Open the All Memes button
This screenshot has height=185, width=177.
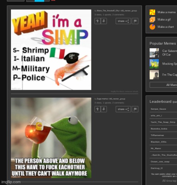pyautogui.click(x=163, y=85)
